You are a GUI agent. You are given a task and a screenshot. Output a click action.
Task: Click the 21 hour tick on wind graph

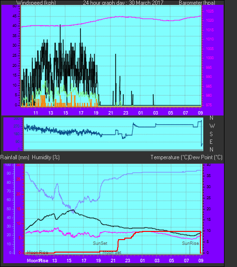(111, 113)
